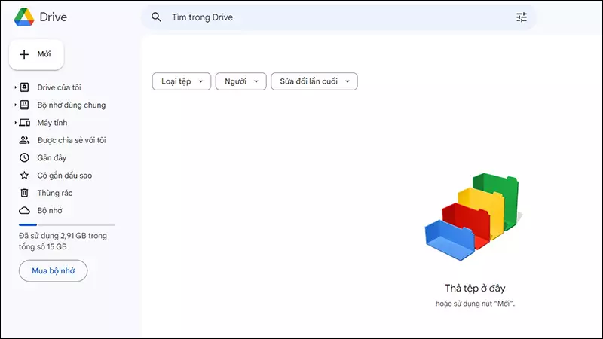Viewport: 603px width, 339px height.
Task: Click the star icon for Có gắn dấu sao
Action: pos(24,176)
